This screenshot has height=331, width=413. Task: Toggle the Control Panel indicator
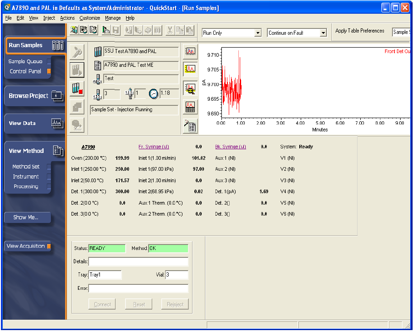(49, 71)
